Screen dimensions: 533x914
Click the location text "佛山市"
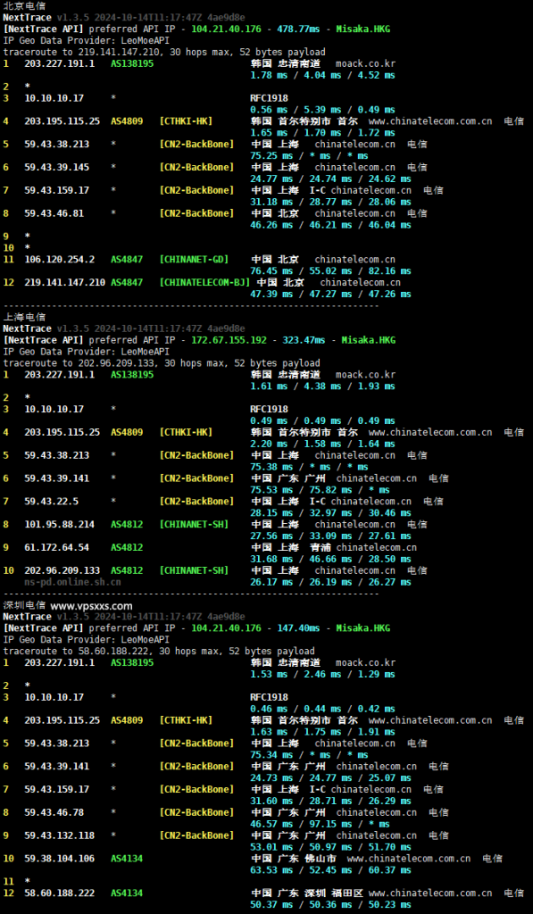tap(321, 859)
